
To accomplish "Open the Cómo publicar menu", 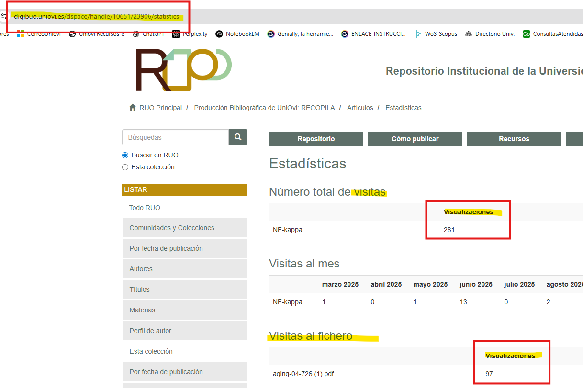I will click(x=415, y=139).
